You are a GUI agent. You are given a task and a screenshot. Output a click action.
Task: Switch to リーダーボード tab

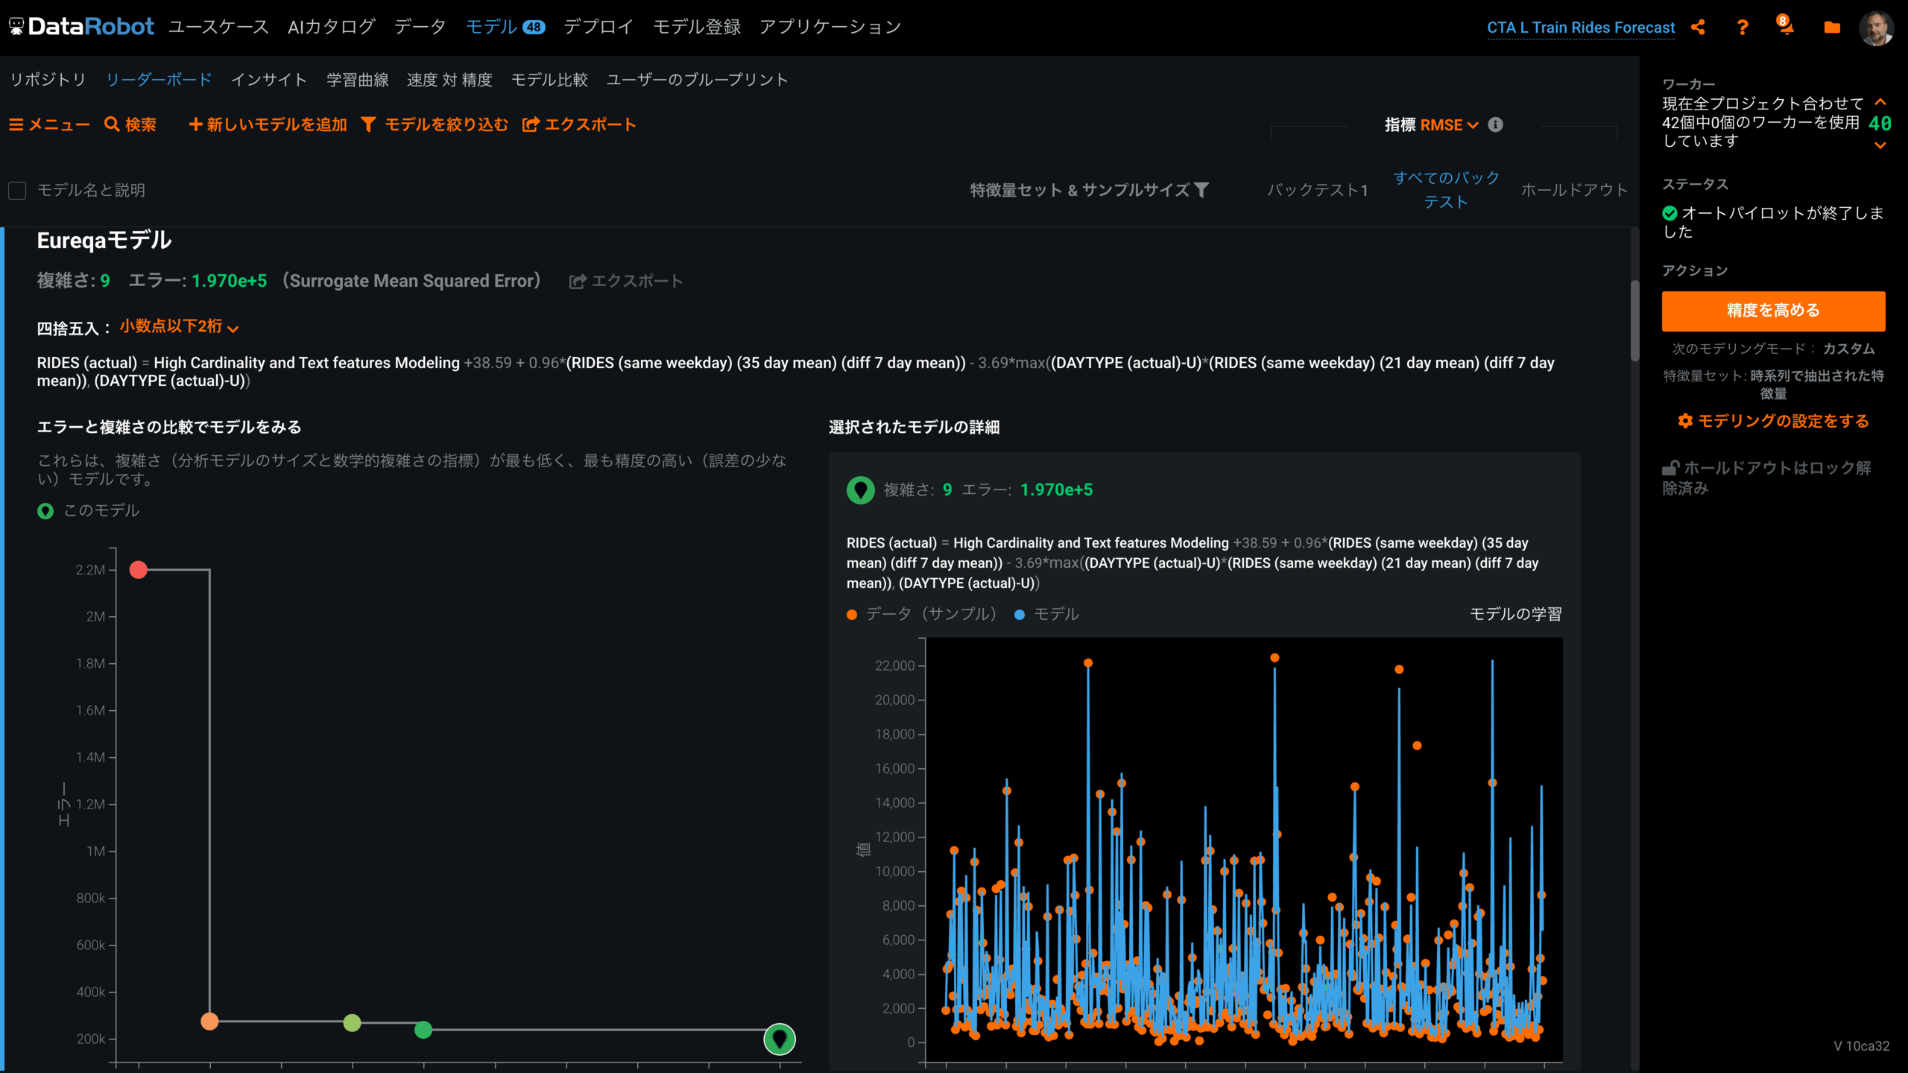click(159, 80)
